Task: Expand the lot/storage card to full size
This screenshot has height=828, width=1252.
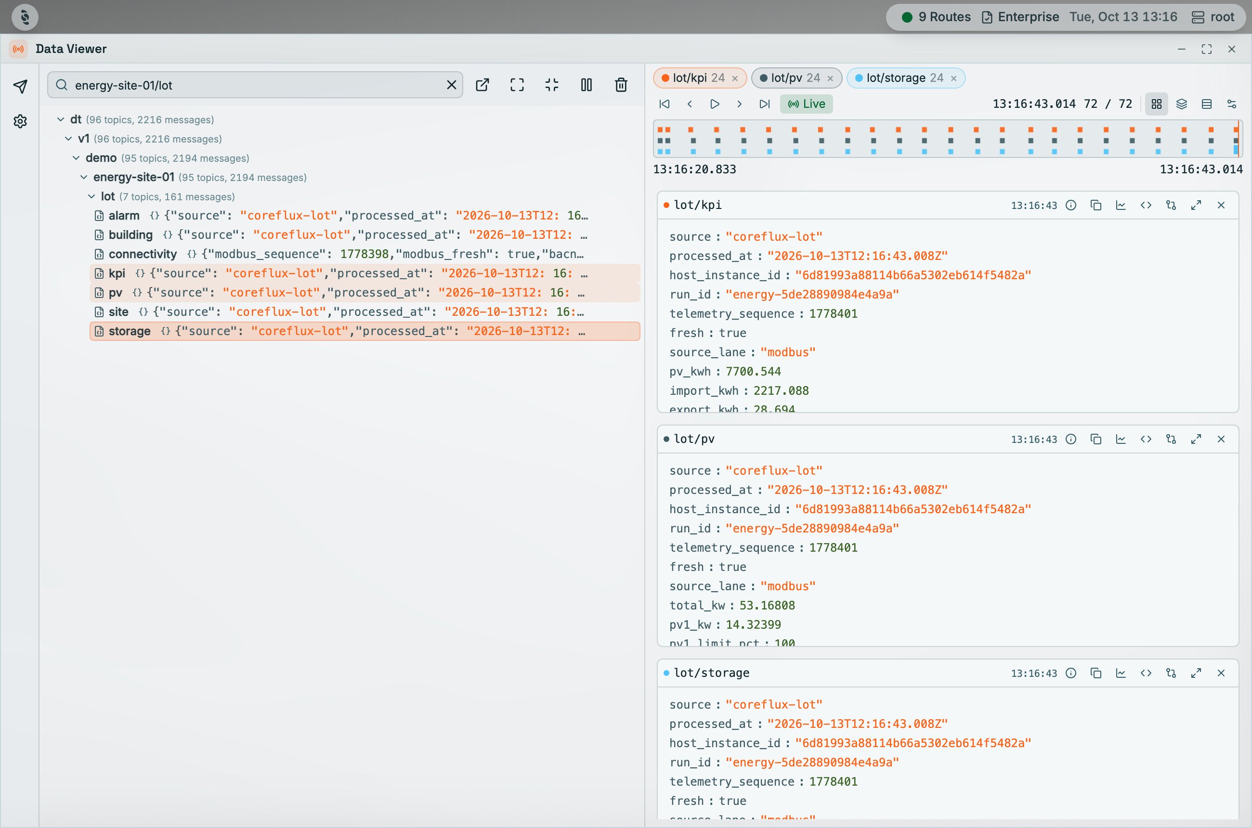Action: click(1196, 673)
